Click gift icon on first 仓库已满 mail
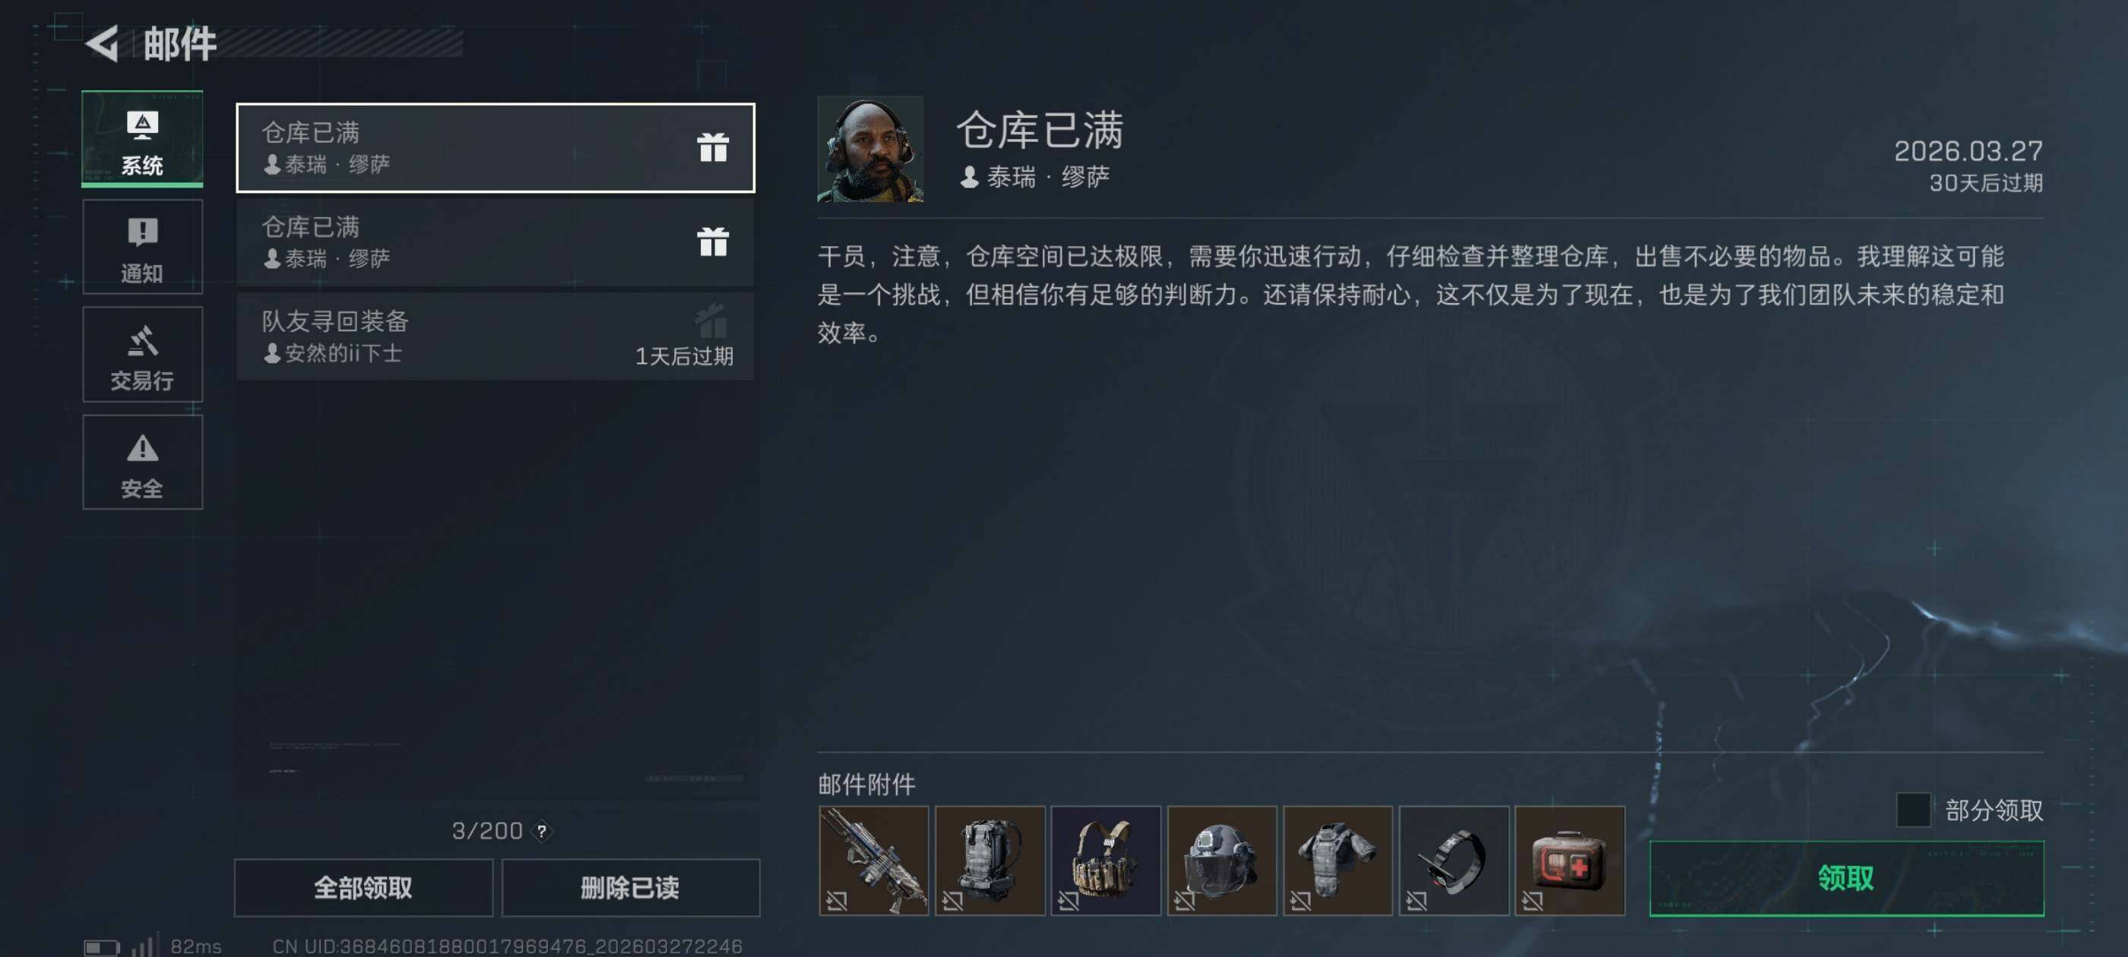 pos(712,148)
